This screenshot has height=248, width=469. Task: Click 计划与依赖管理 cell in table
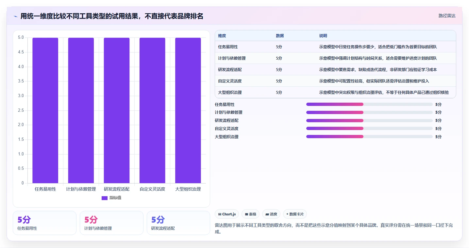(232, 58)
